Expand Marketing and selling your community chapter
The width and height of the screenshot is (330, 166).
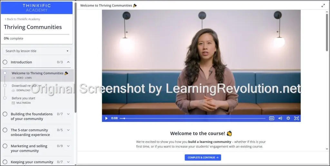[68, 146]
